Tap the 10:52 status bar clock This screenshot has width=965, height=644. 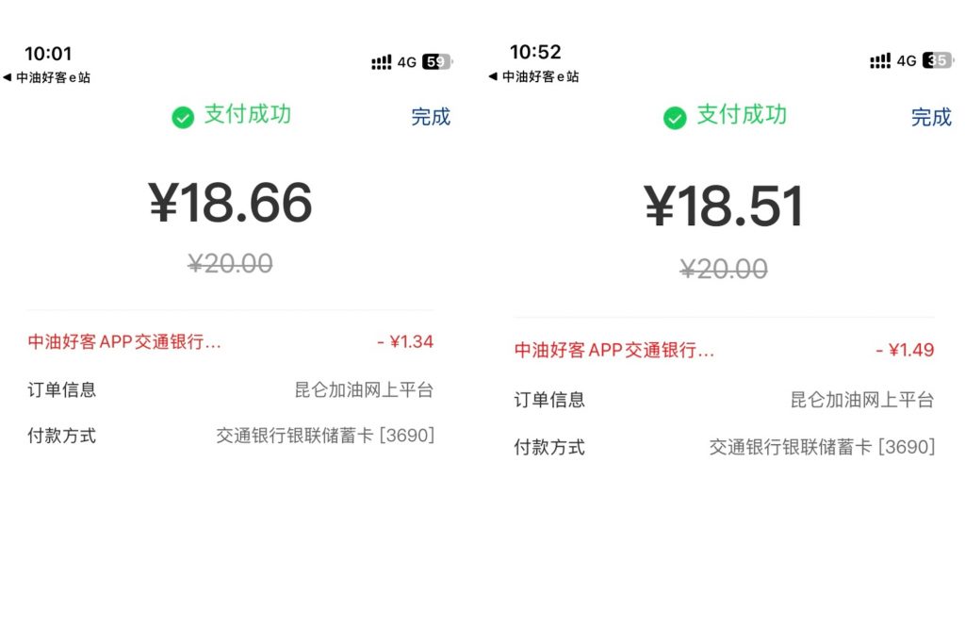[535, 53]
